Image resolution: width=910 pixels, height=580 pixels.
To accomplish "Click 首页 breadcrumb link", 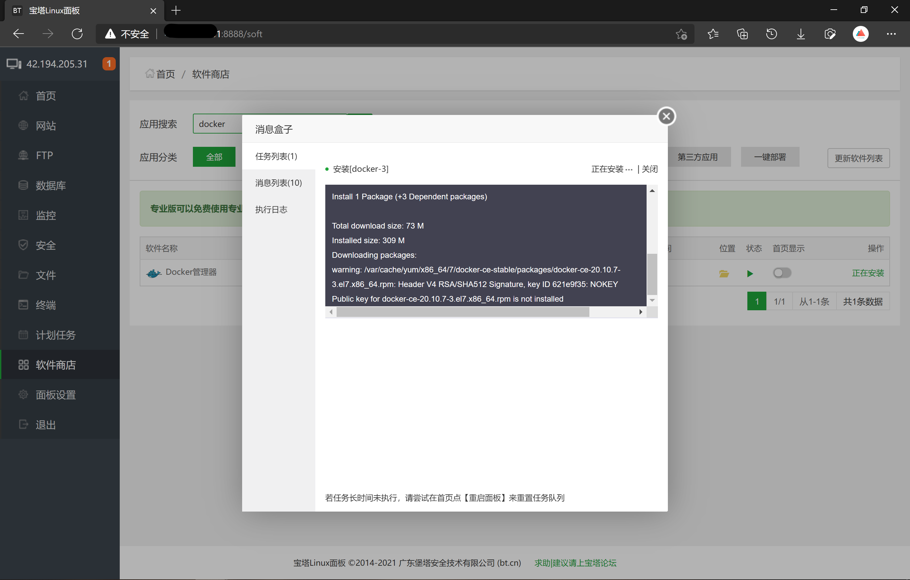I will click(166, 74).
